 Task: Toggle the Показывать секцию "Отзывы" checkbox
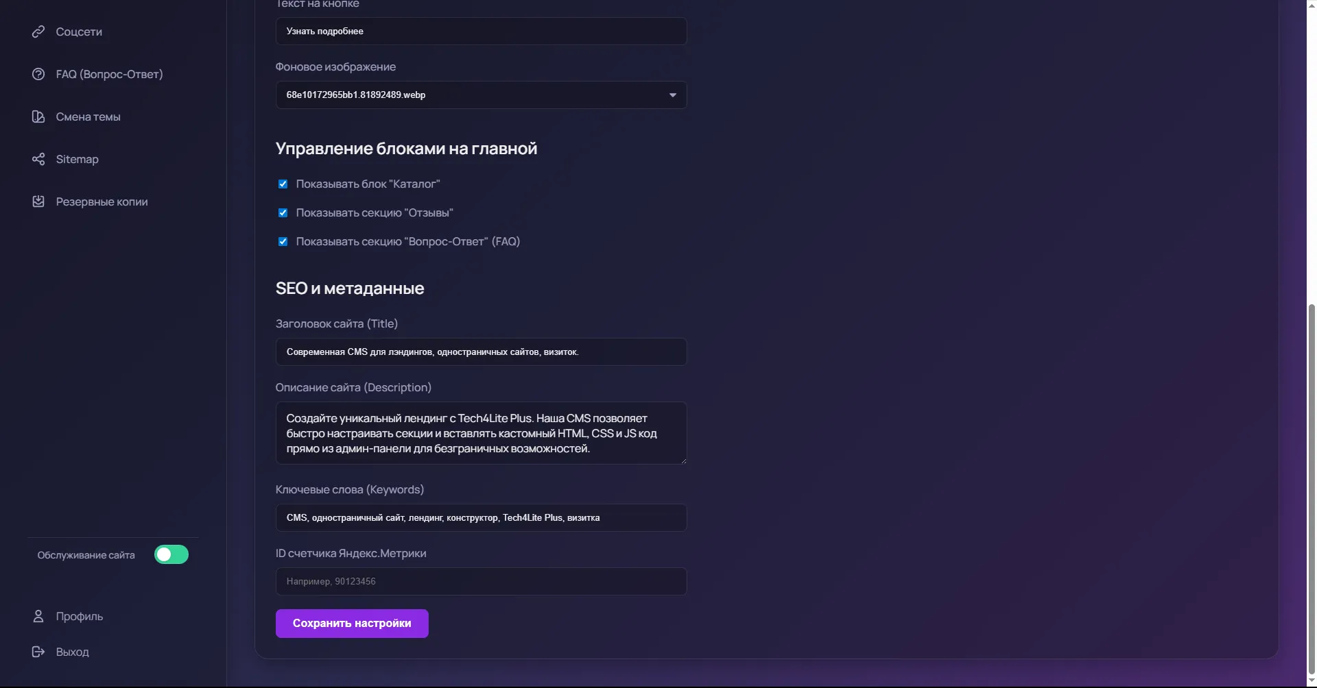click(283, 212)
